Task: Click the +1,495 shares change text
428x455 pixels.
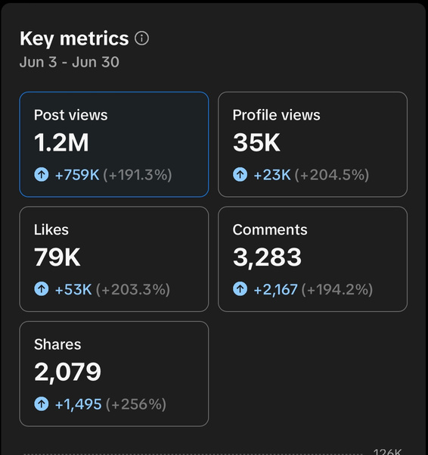Action: (x=78, y=404)
